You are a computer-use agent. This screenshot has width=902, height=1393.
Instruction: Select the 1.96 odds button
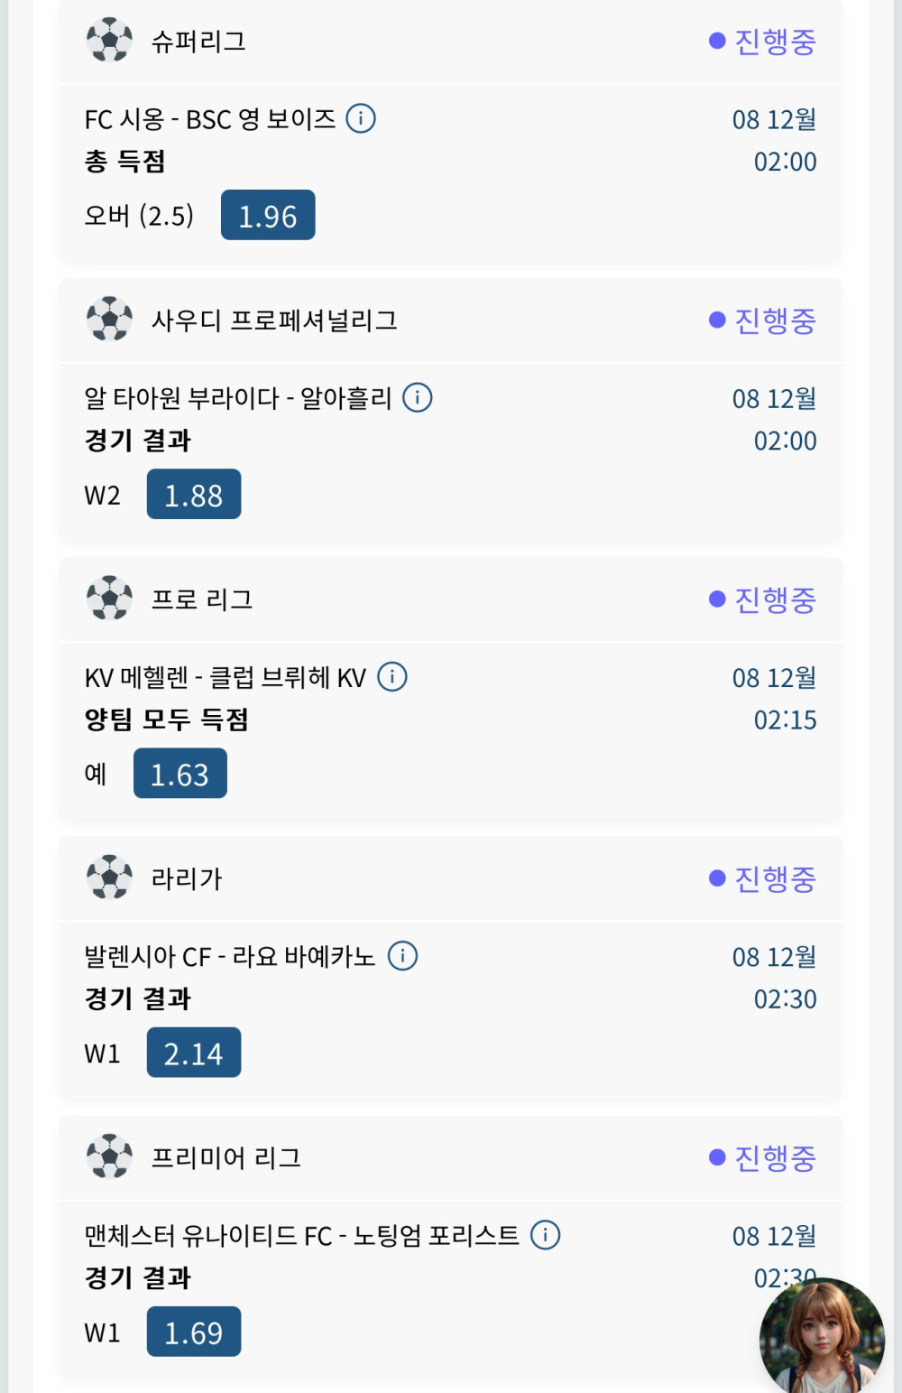tap(268, 216)
